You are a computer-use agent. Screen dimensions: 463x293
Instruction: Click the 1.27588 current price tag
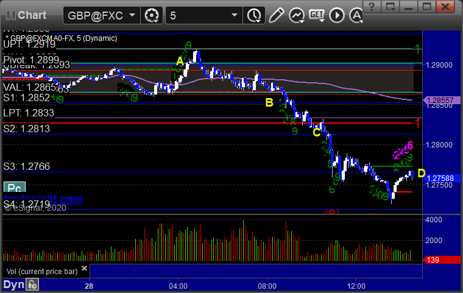[442, 178]
